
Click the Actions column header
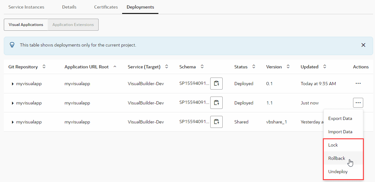(361, 67)
